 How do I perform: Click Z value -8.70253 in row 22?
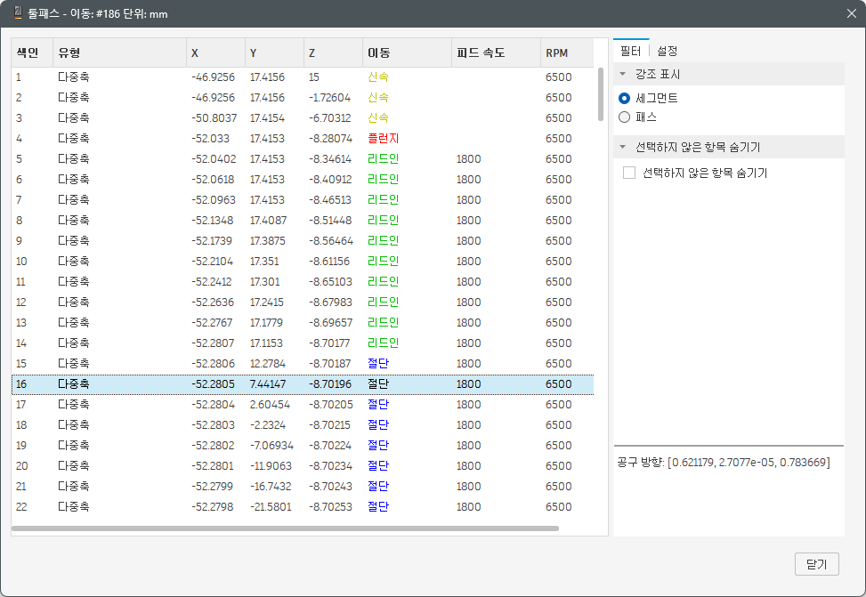click(330, 506)
